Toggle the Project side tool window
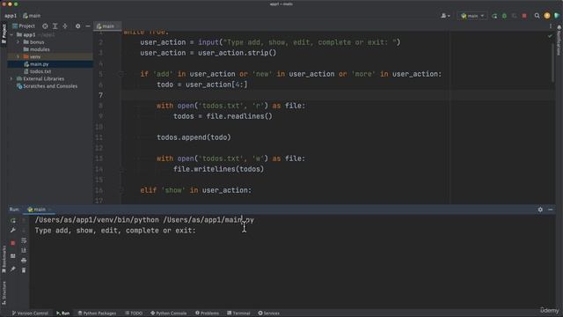This screenshot has width=563, height=317. click(4, 33)
